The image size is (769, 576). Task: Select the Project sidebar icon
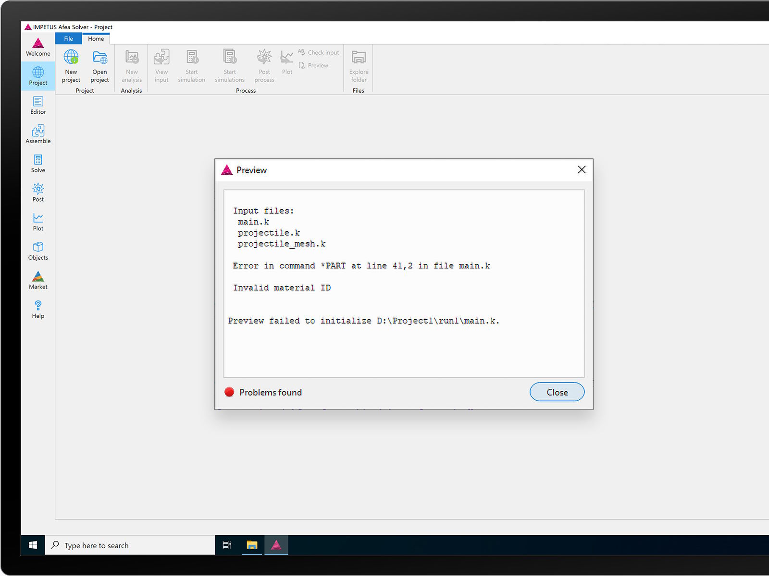(38, 76)
